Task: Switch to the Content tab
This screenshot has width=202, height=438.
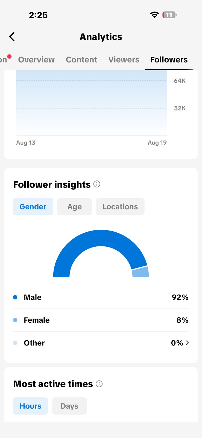Action: pyautogui.click(x=81, y=60)
